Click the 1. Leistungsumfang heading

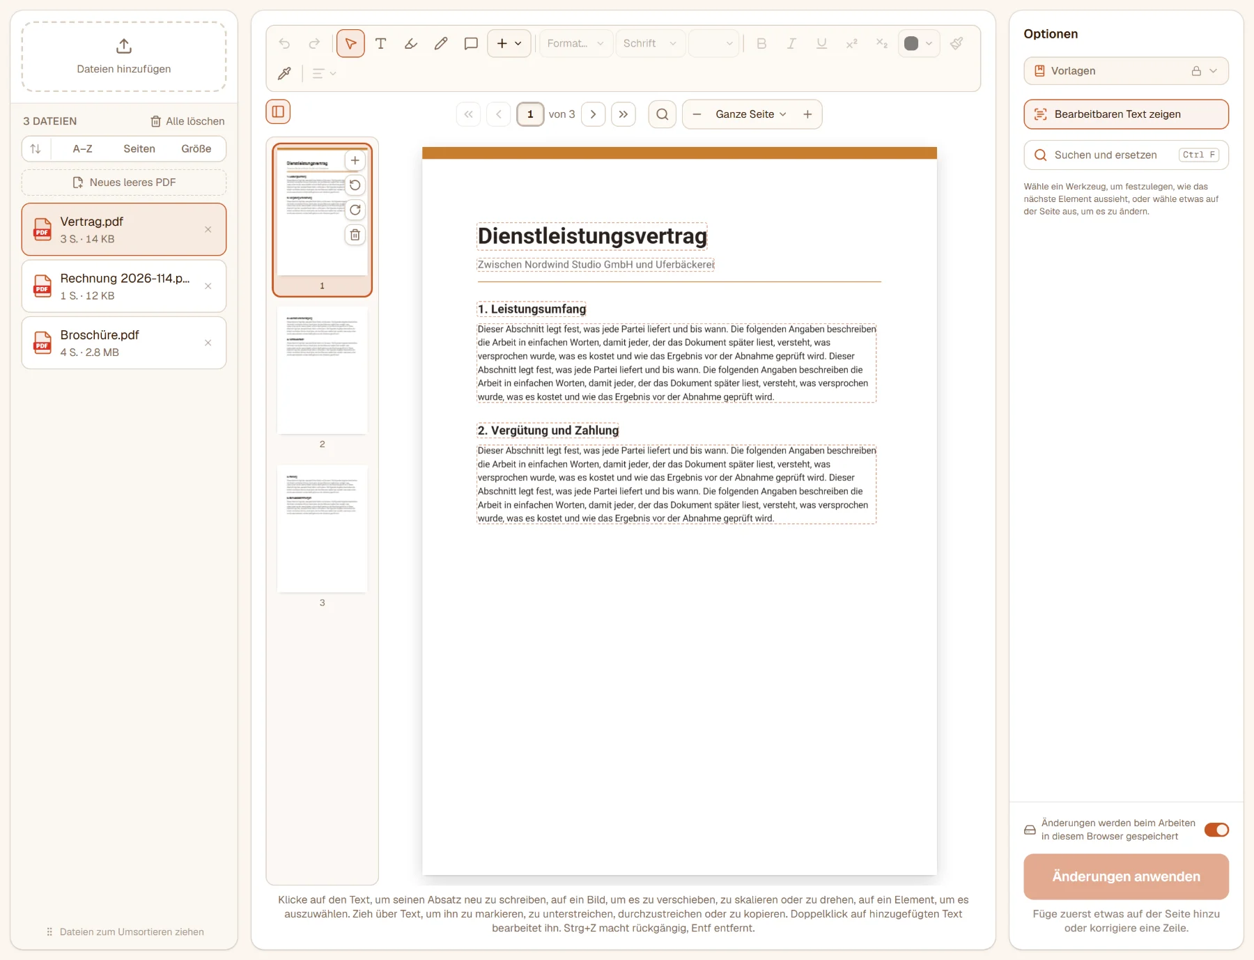click(x=532, y=309)
